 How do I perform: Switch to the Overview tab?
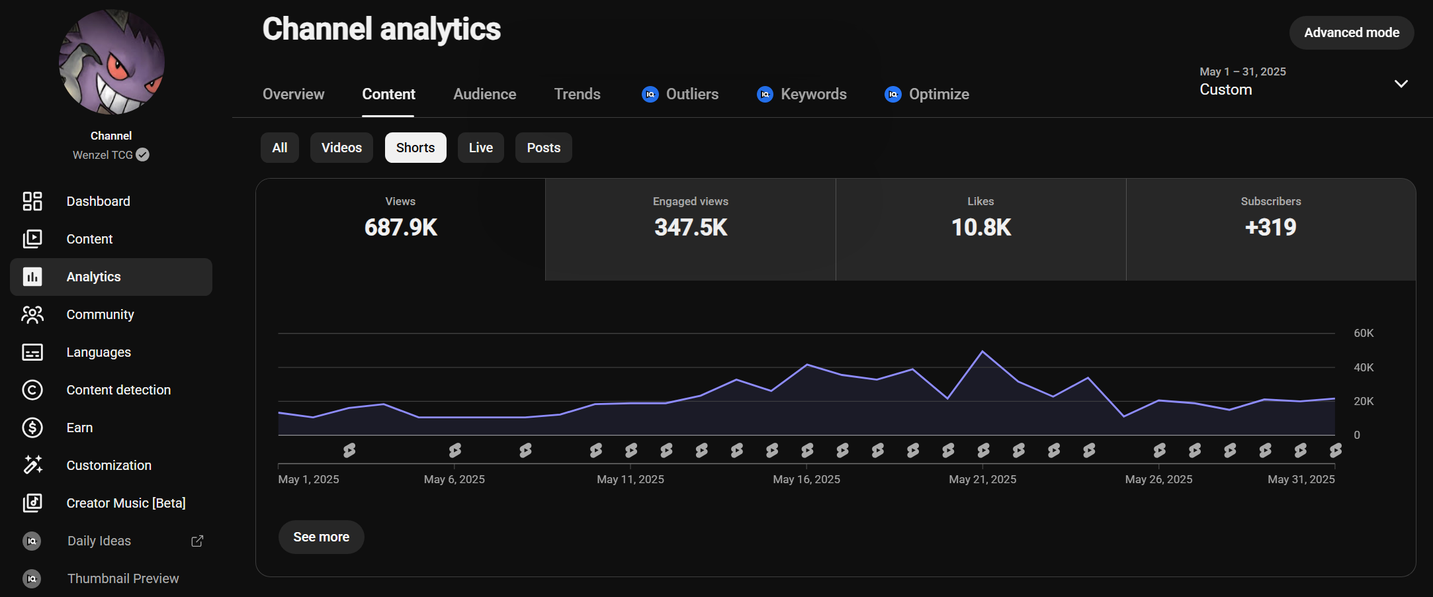click(x=294, y=94)
